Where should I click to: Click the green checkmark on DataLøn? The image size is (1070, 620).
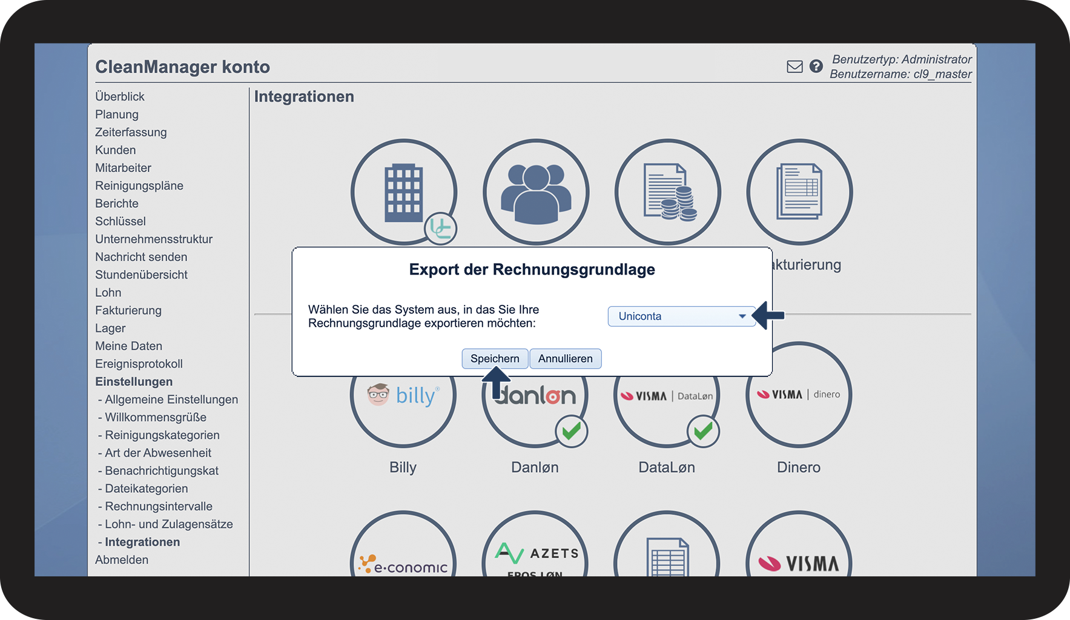(703, 431)
